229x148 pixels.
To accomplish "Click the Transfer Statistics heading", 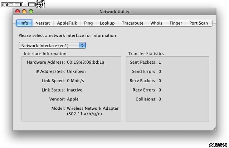I will tap(146, 54).
